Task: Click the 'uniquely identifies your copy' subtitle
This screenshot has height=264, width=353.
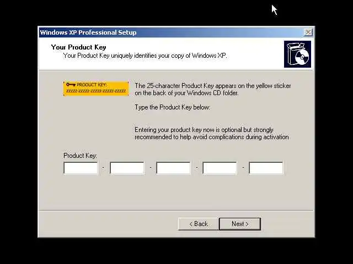Action: click(145, 56)
